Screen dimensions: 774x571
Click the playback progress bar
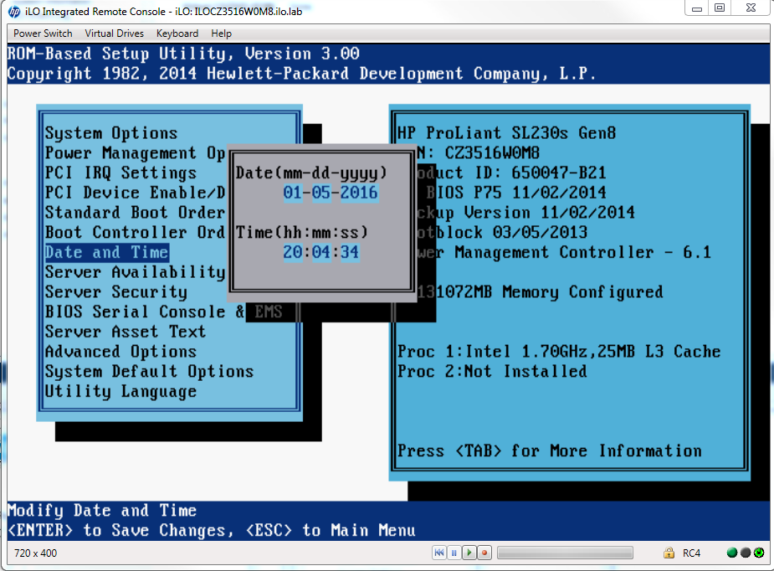point(565,553)
